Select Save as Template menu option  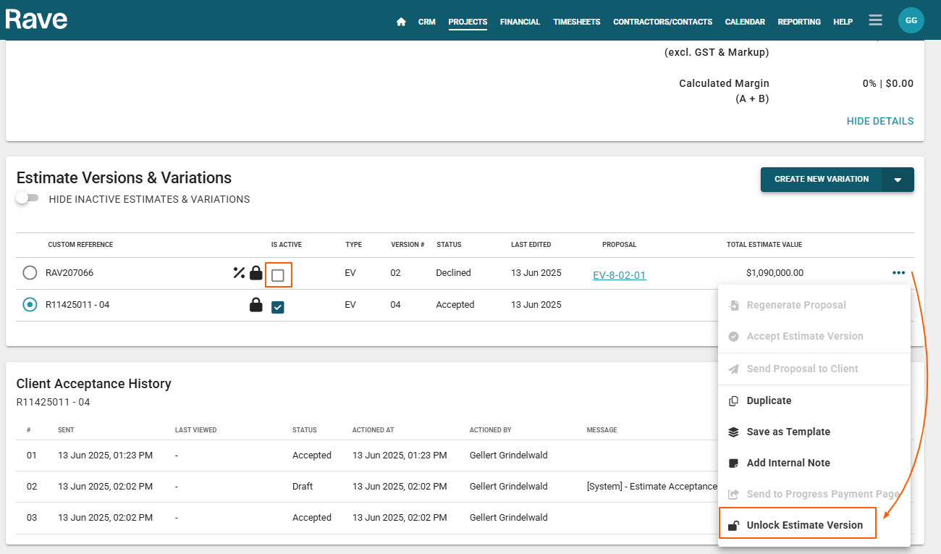788,432
